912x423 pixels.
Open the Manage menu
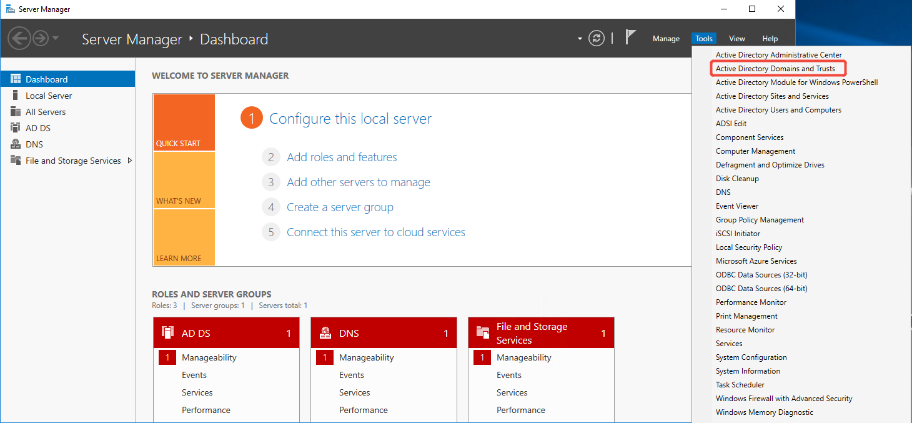[666, 39]
